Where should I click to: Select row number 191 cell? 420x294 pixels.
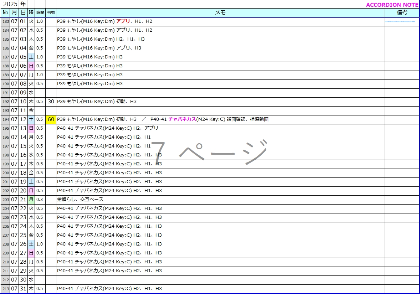coord(6,93)
